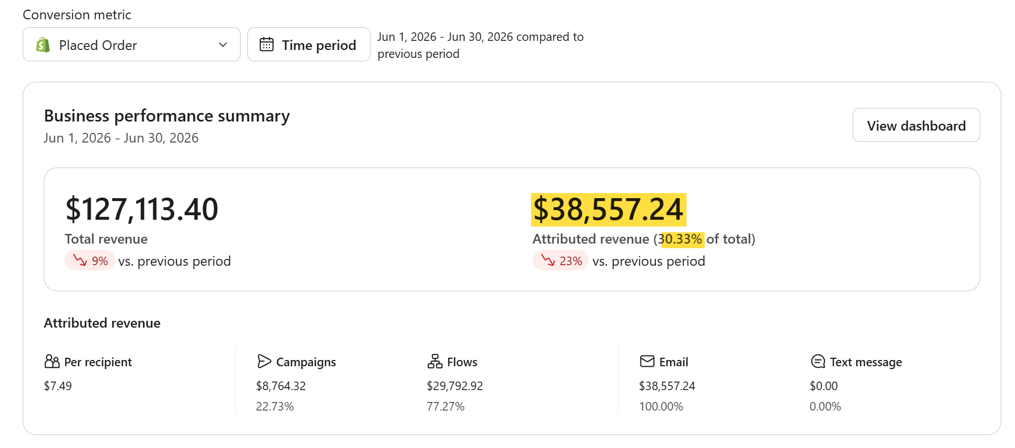1015x448 pixels.
Task: Click vs. previous period under Attributed revenue
Action: pos(648,261)
